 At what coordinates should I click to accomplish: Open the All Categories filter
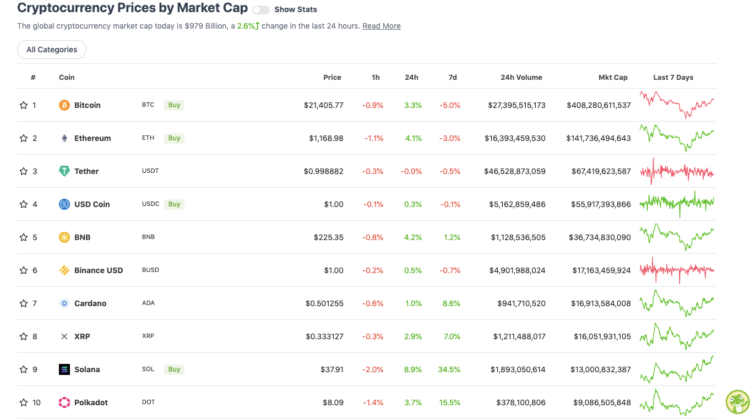coord(52,50)
